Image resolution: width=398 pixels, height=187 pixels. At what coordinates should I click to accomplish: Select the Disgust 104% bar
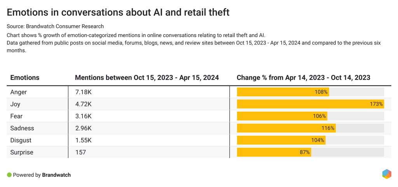(x=281, y=140)
